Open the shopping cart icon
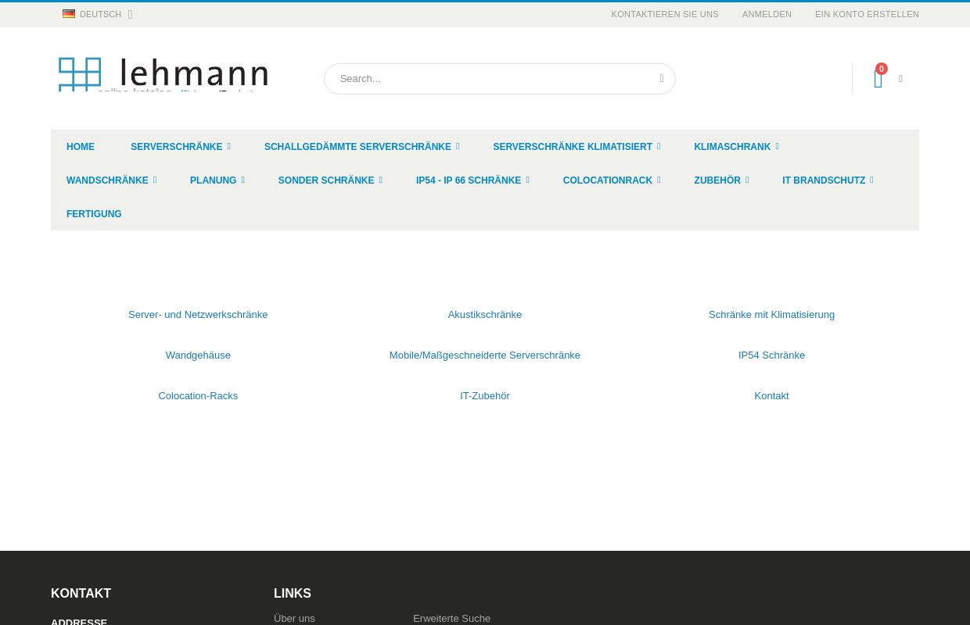 [878, 79]
